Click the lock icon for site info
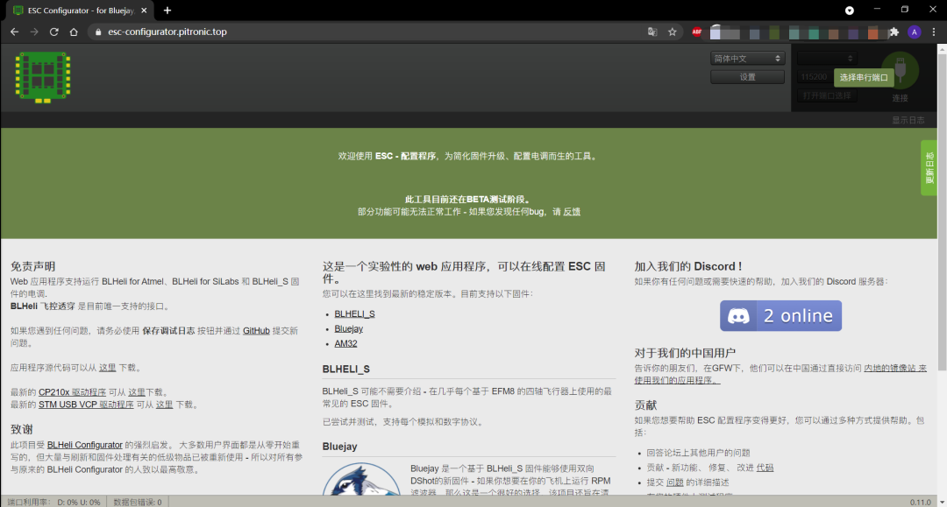The height and width of the screenshot is (507, 947). click(x=98, y=32)
